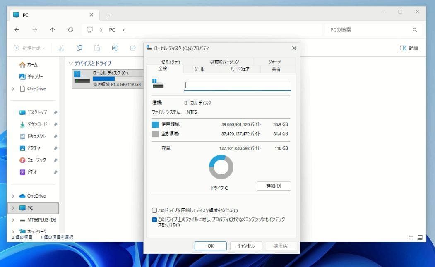Click the 詳細(D) button
Image resolution: width=435 pixels, height=267 pixels.
pos(274,186)
